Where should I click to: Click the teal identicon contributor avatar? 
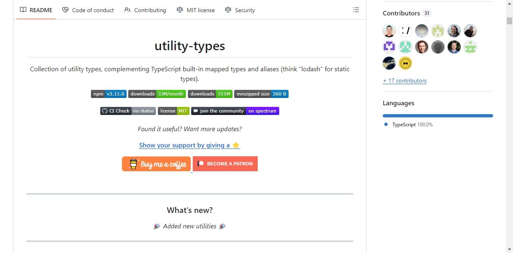(405, 47)
